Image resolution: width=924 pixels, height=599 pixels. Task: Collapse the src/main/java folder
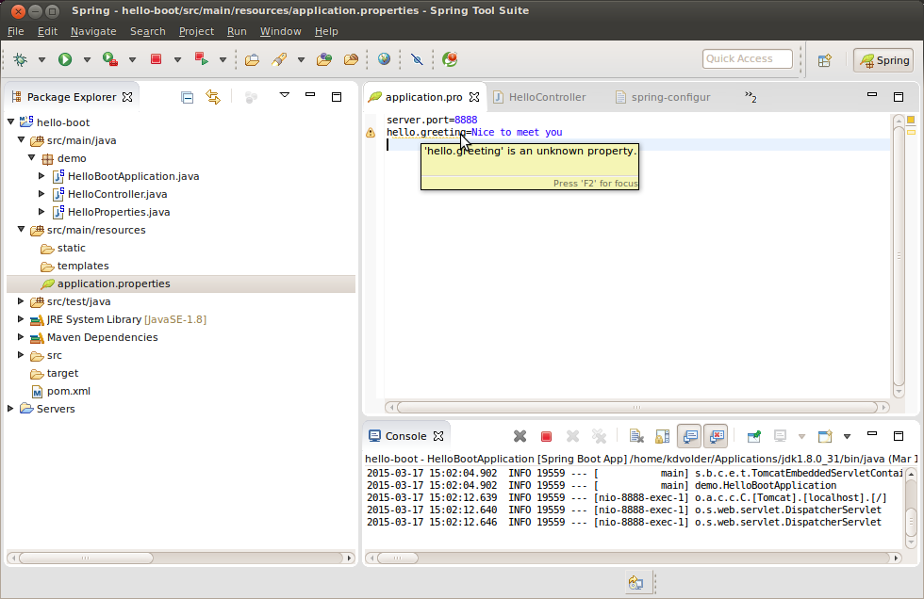point(21,140)
